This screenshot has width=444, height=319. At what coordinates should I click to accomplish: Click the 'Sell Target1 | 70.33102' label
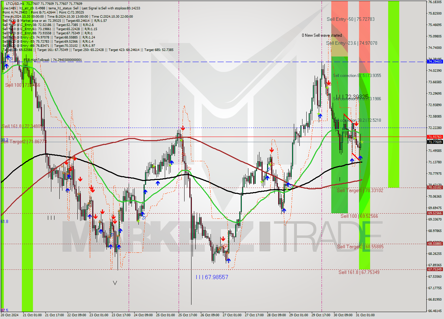360,190
